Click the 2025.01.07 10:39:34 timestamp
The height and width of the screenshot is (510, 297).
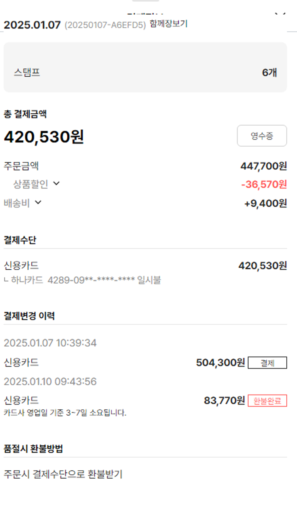pos(50,343)
